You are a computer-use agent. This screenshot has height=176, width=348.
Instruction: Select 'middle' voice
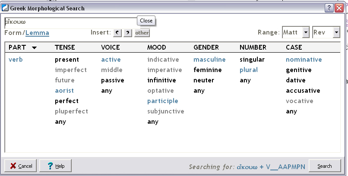[x=112, y=70]
